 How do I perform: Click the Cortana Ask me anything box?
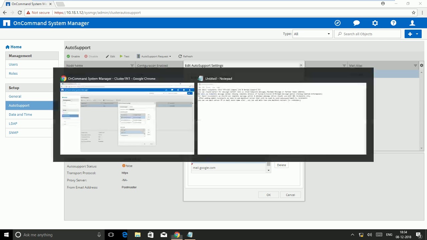(59, 235)
